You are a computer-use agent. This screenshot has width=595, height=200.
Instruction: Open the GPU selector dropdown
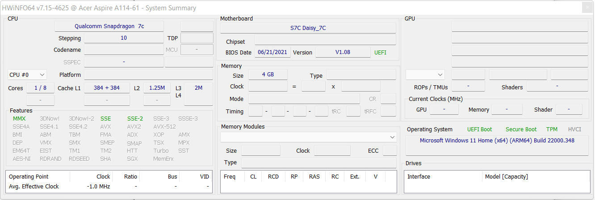[x=425, y=75]
